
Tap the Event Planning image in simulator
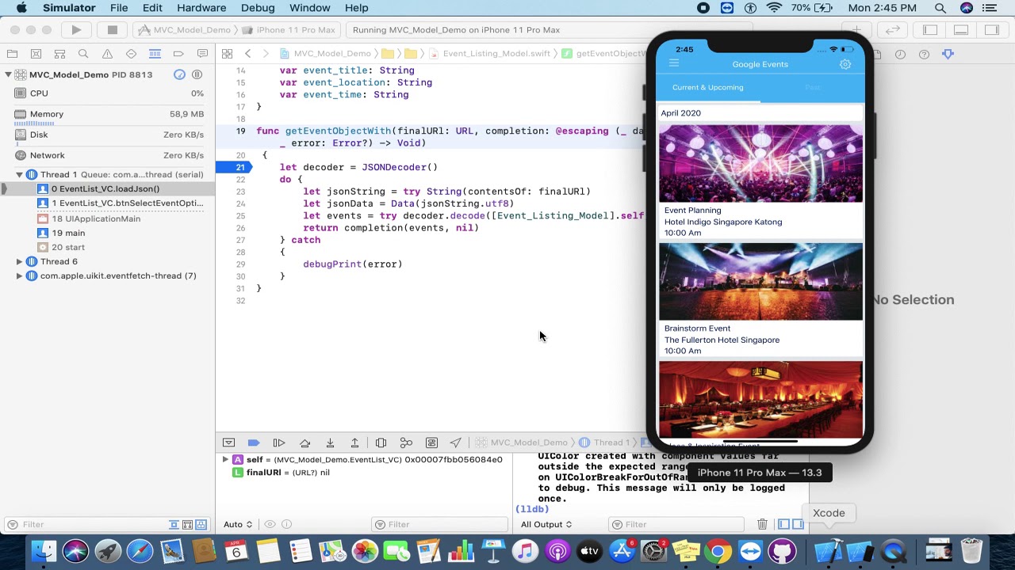760,163
